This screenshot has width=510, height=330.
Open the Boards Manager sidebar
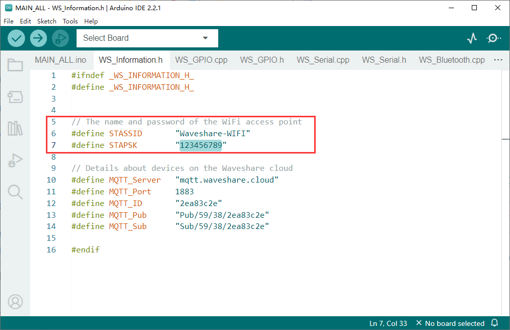click(15, 97)
